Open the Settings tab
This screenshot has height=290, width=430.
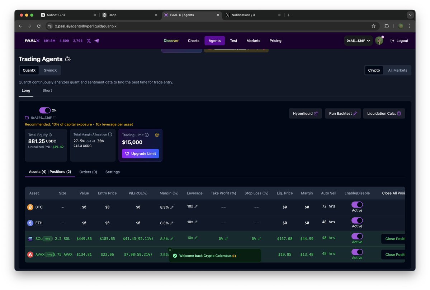click(113, 172)
